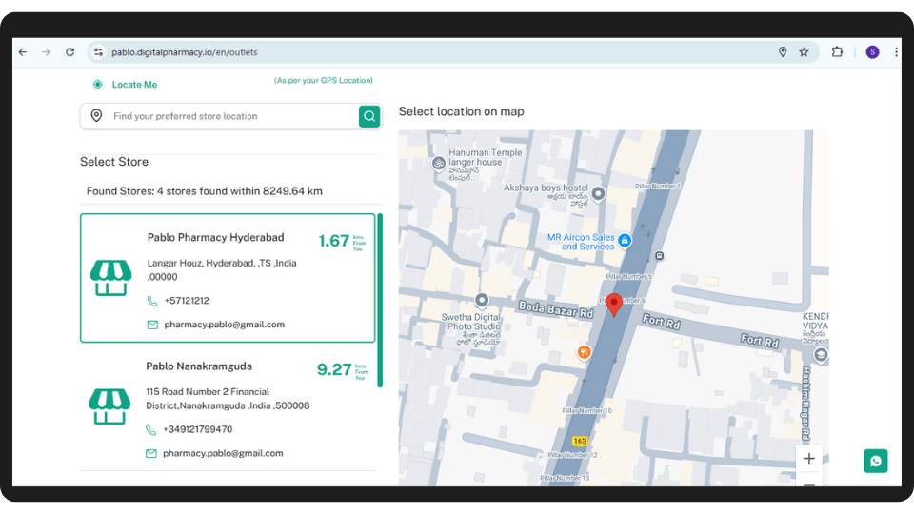Focus the preferred store location search field
914x514 pixels.
[231, 116]
